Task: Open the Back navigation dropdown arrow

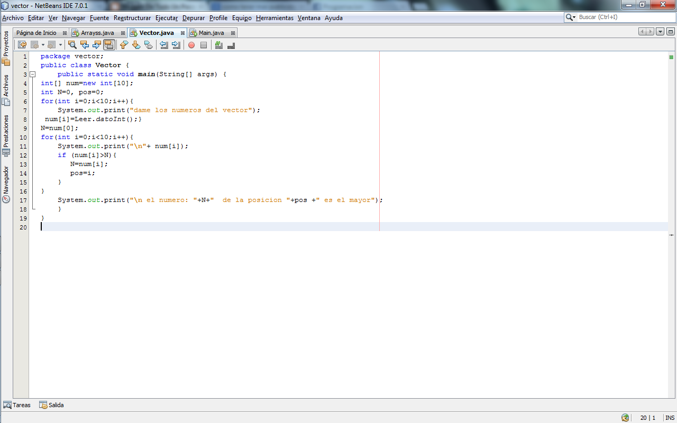Action: [x=43, y=44]
